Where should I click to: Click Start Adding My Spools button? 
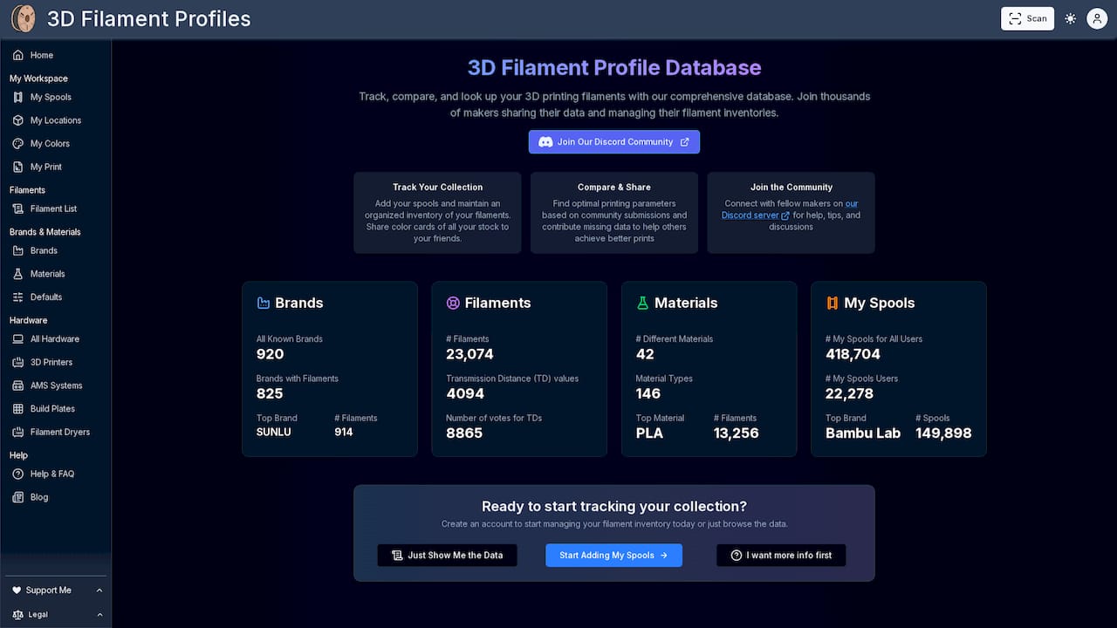614,555
